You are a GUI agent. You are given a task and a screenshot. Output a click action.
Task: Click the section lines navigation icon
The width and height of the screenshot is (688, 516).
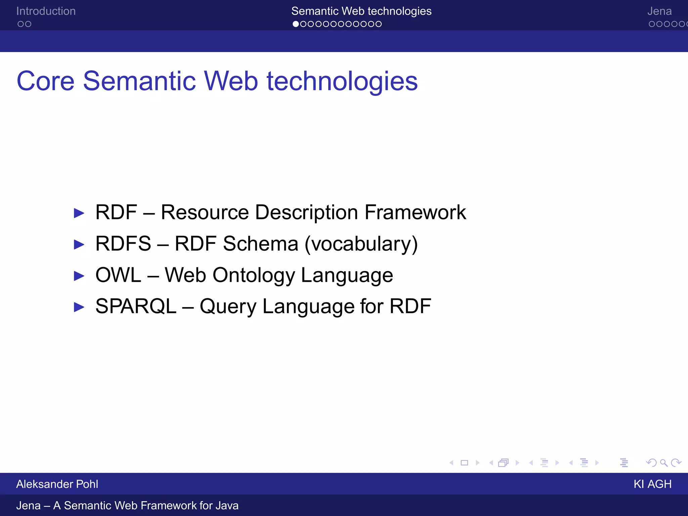pyautogui.click(x=584, y=463)
